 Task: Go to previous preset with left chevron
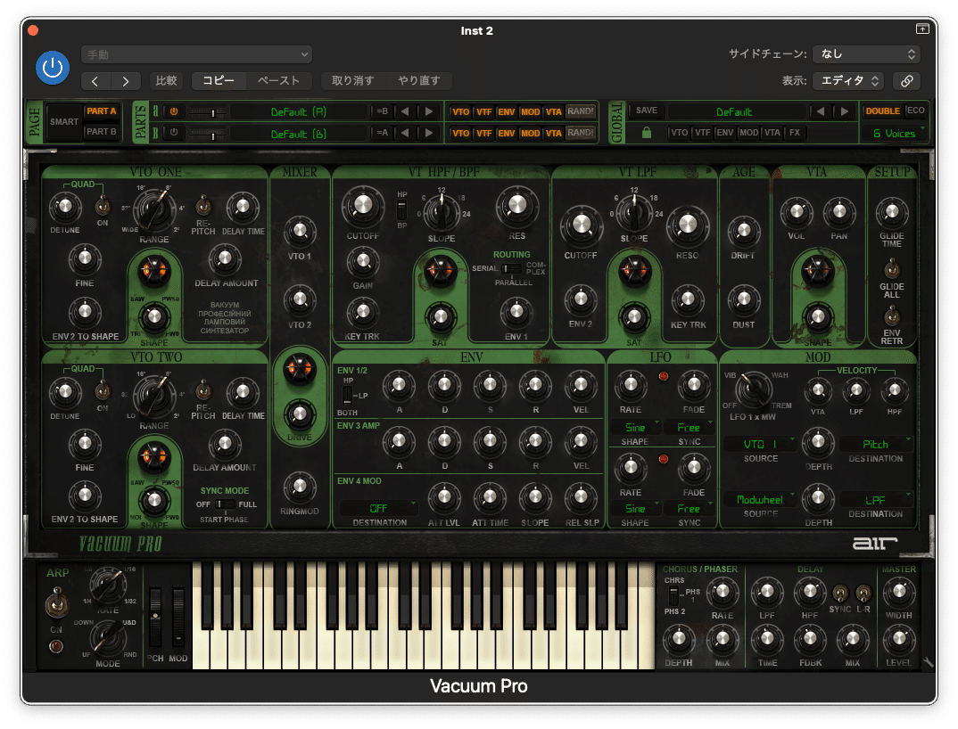pos(95,80)
